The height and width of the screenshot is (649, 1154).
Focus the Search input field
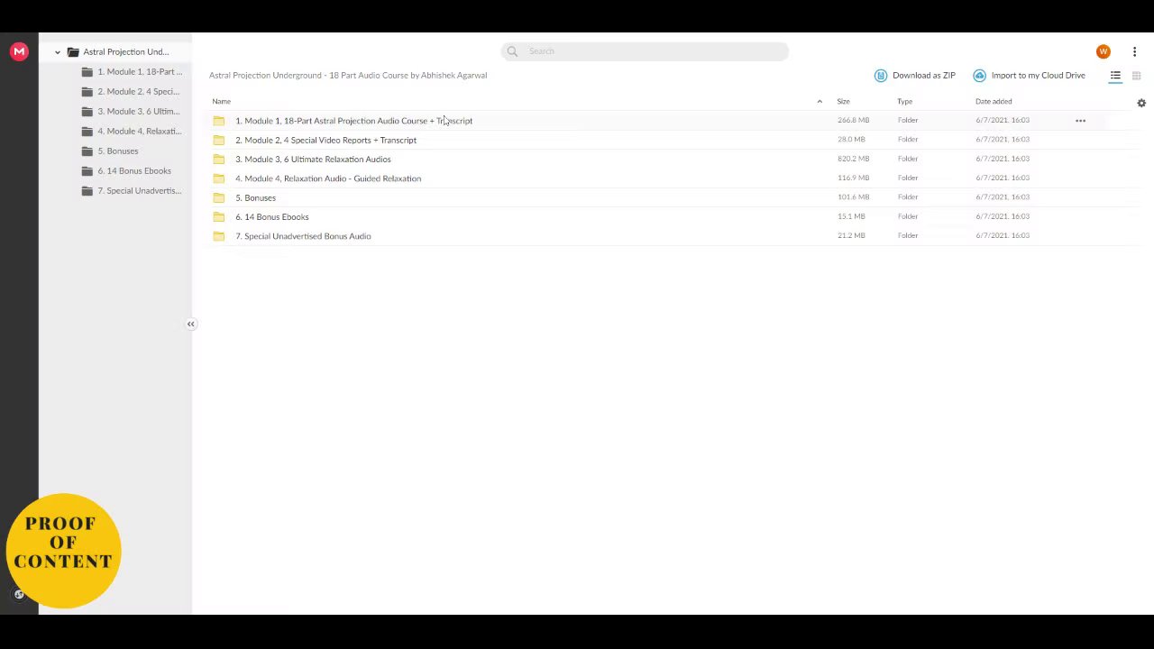tap(645, 51)
